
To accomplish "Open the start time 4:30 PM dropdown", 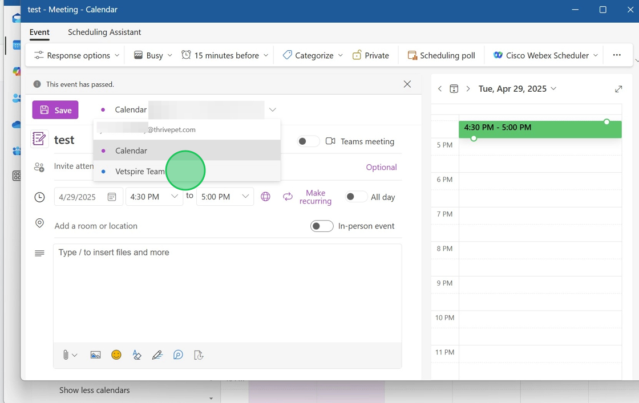I will (x=174, y=197).
